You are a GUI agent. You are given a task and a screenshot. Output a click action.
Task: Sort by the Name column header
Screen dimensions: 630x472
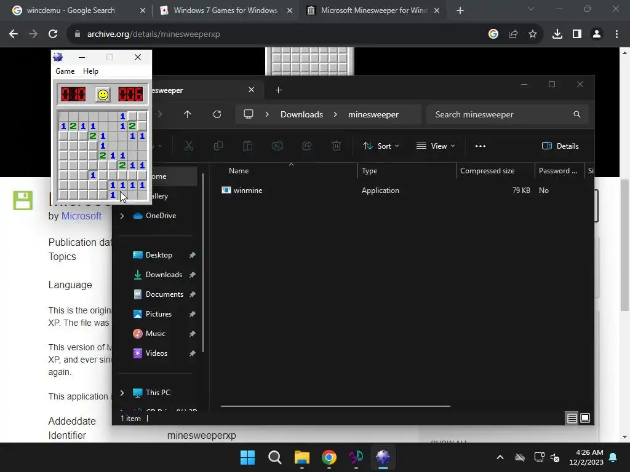point(239,171)
